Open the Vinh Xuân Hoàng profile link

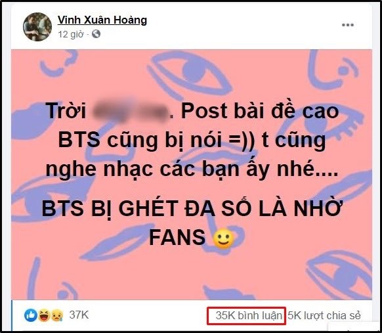pos(102,20)
